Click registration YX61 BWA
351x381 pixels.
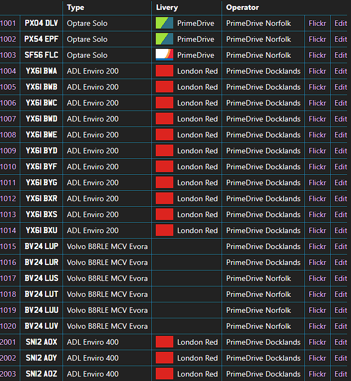tap(41, 71)
